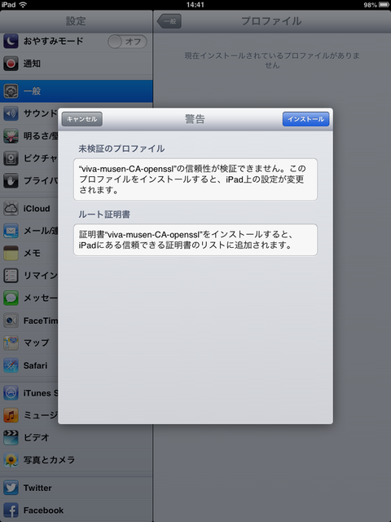Open the FaceTime camera icon
This screenshot has height=522, width=391.
(x=11, y=321)
